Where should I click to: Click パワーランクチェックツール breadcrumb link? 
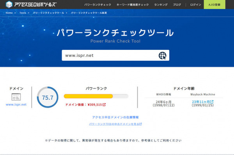[48, 13]
